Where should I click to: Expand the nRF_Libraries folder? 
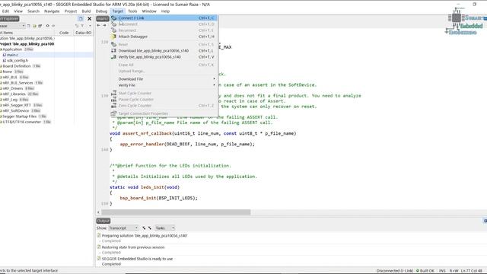coord(1,94)
